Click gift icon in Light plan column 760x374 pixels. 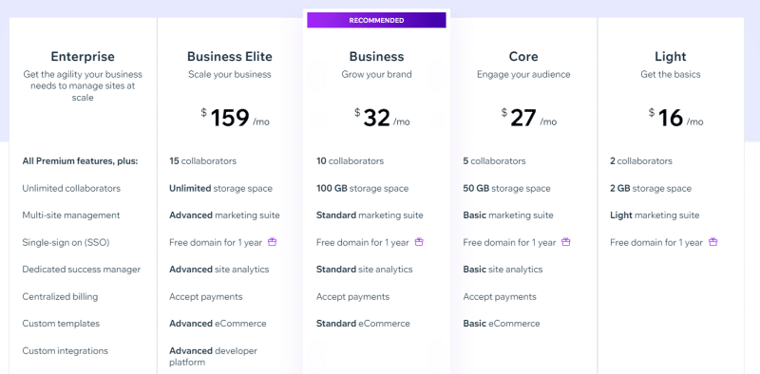coord(713,242)
